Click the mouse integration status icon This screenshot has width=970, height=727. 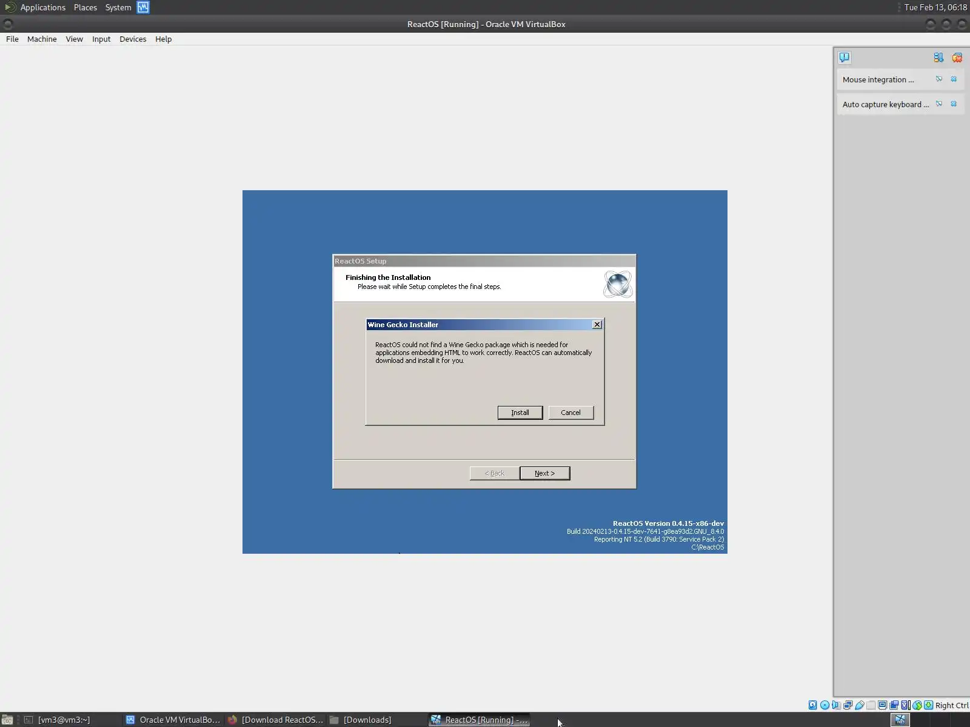pyautogui.click(x=917, y=705)
